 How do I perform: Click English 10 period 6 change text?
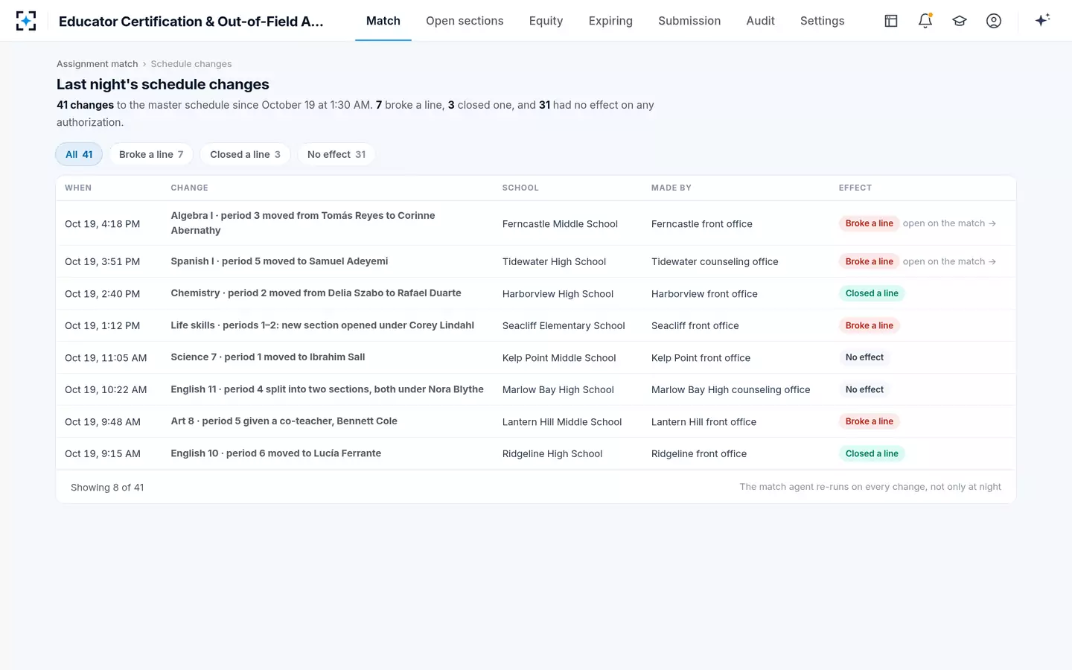pos(276,453)
